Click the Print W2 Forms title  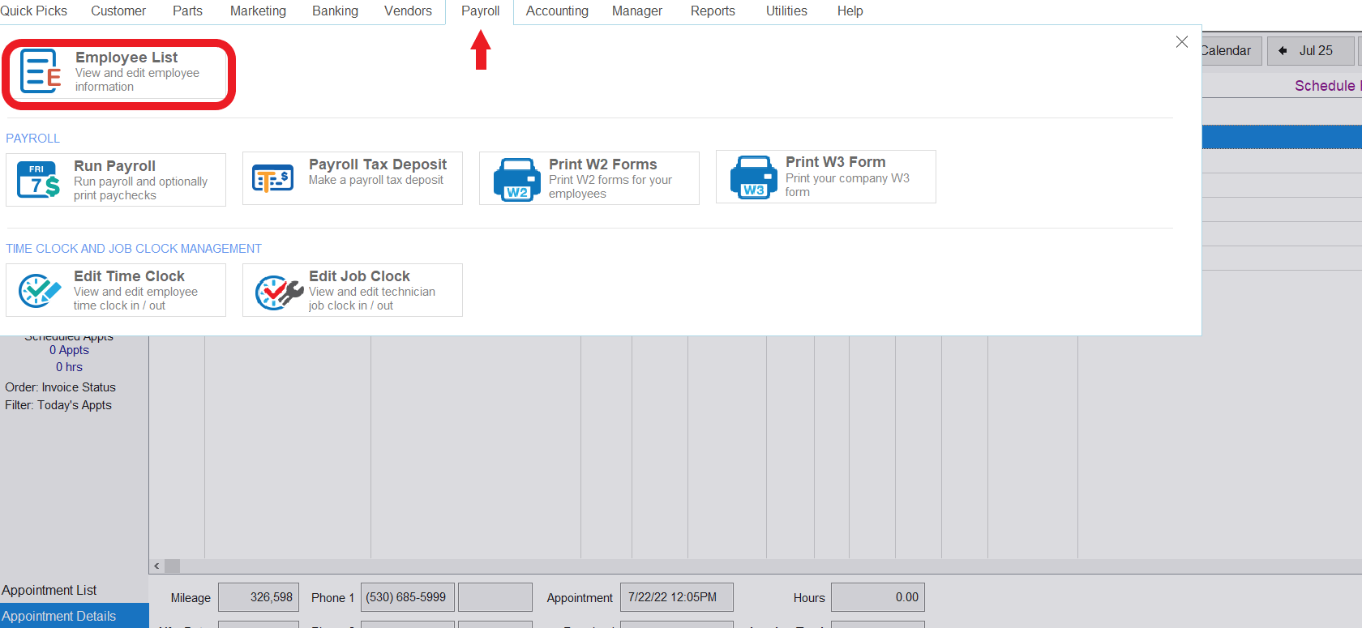[602, 164]
